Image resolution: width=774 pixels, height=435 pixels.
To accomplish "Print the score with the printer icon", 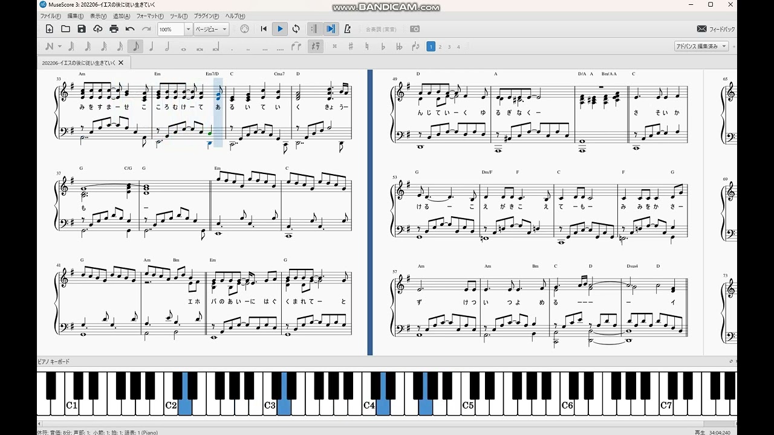I will click(x=114, y=29).
